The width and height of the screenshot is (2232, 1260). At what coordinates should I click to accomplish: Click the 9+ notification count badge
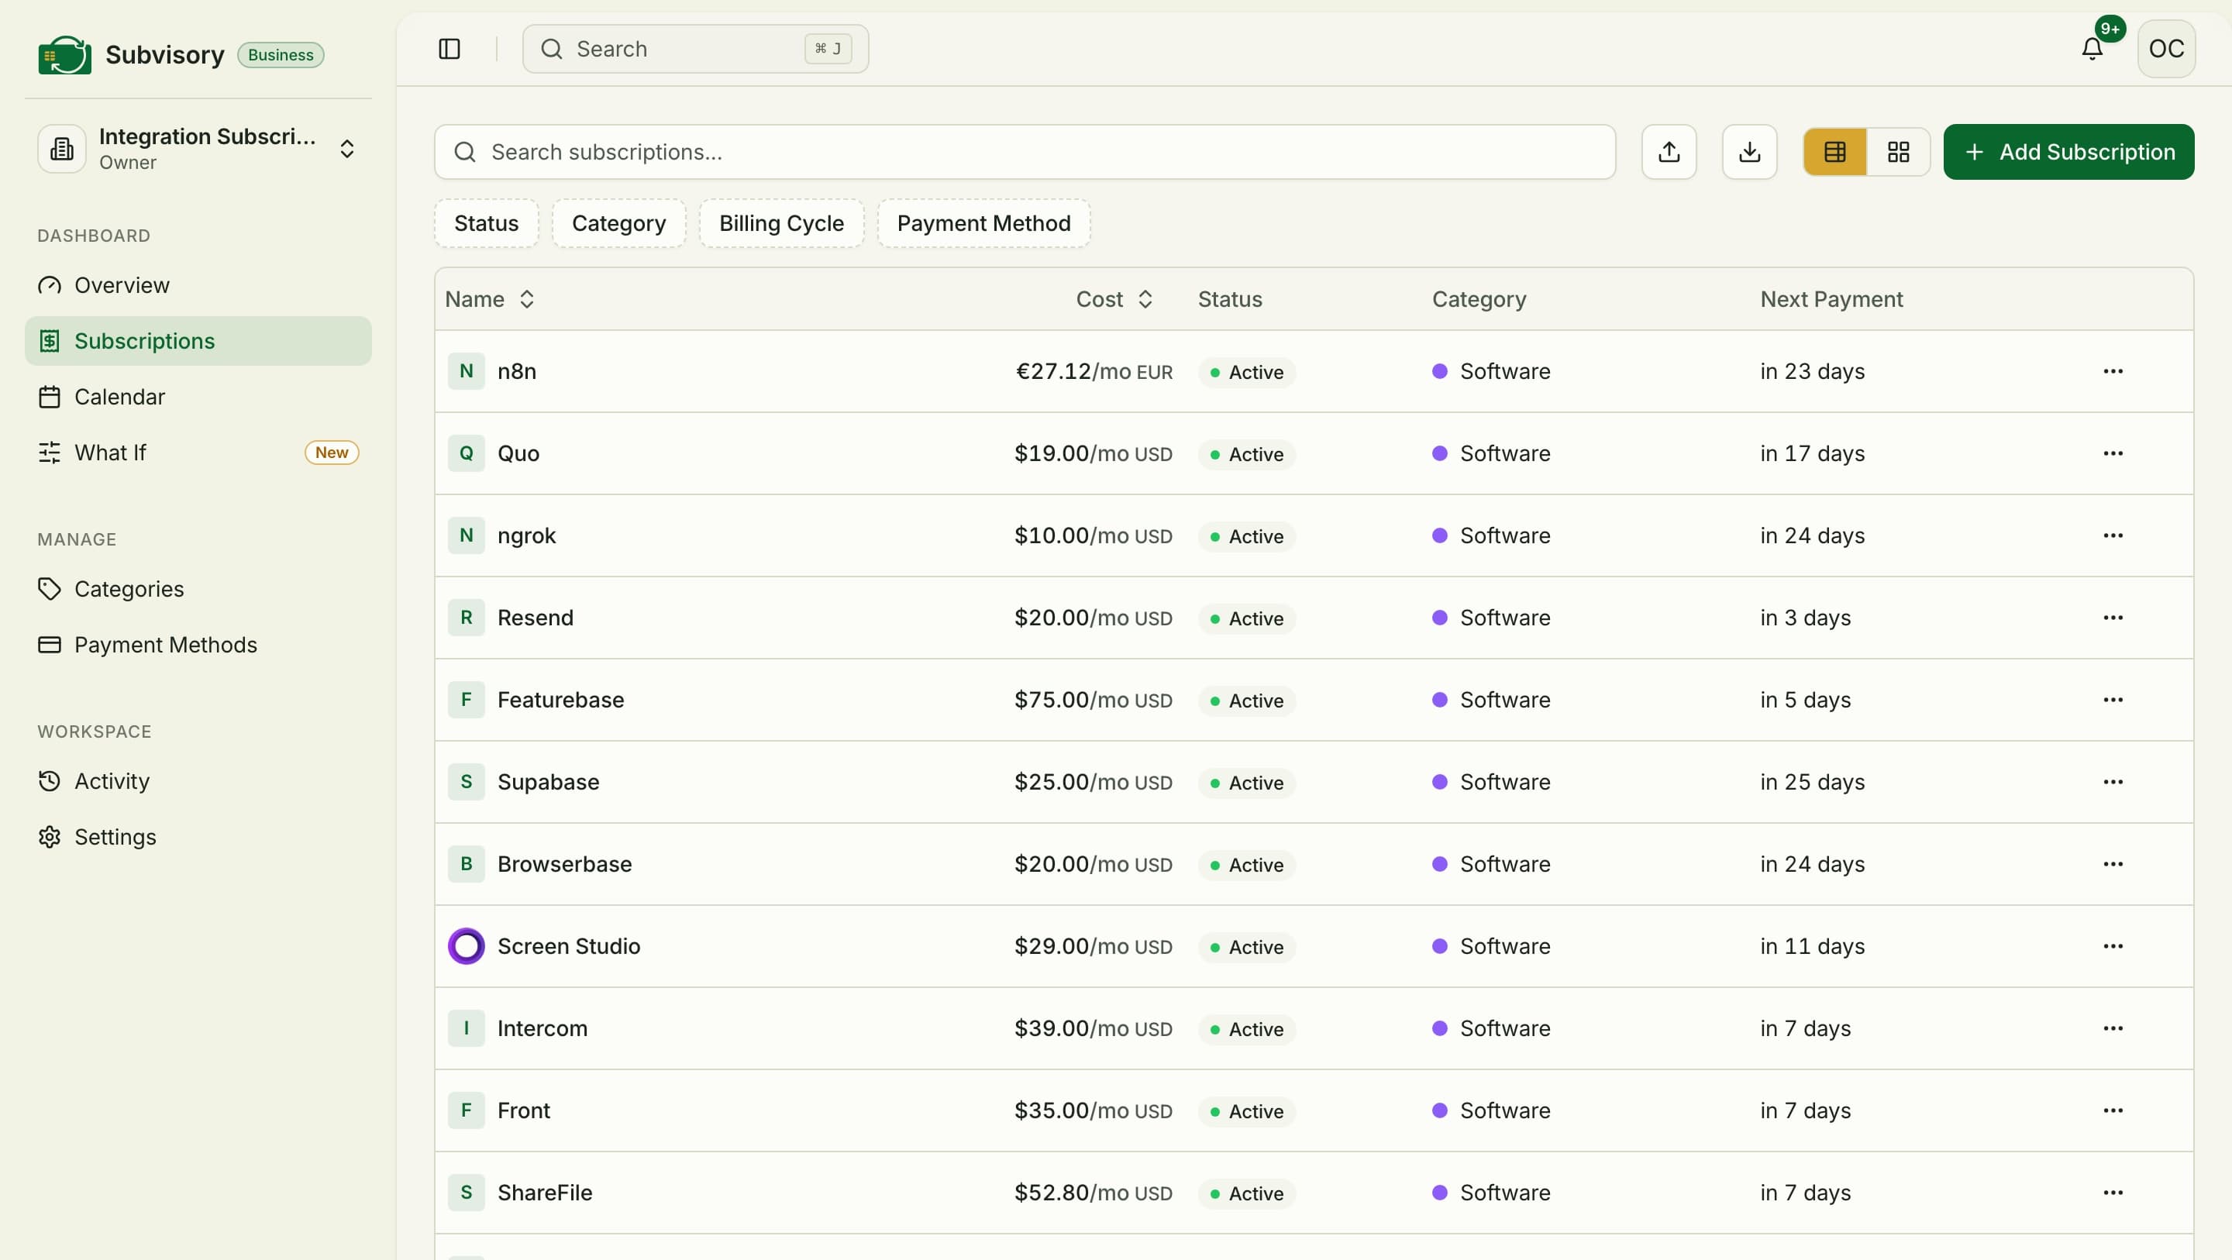coord(2110,29)
